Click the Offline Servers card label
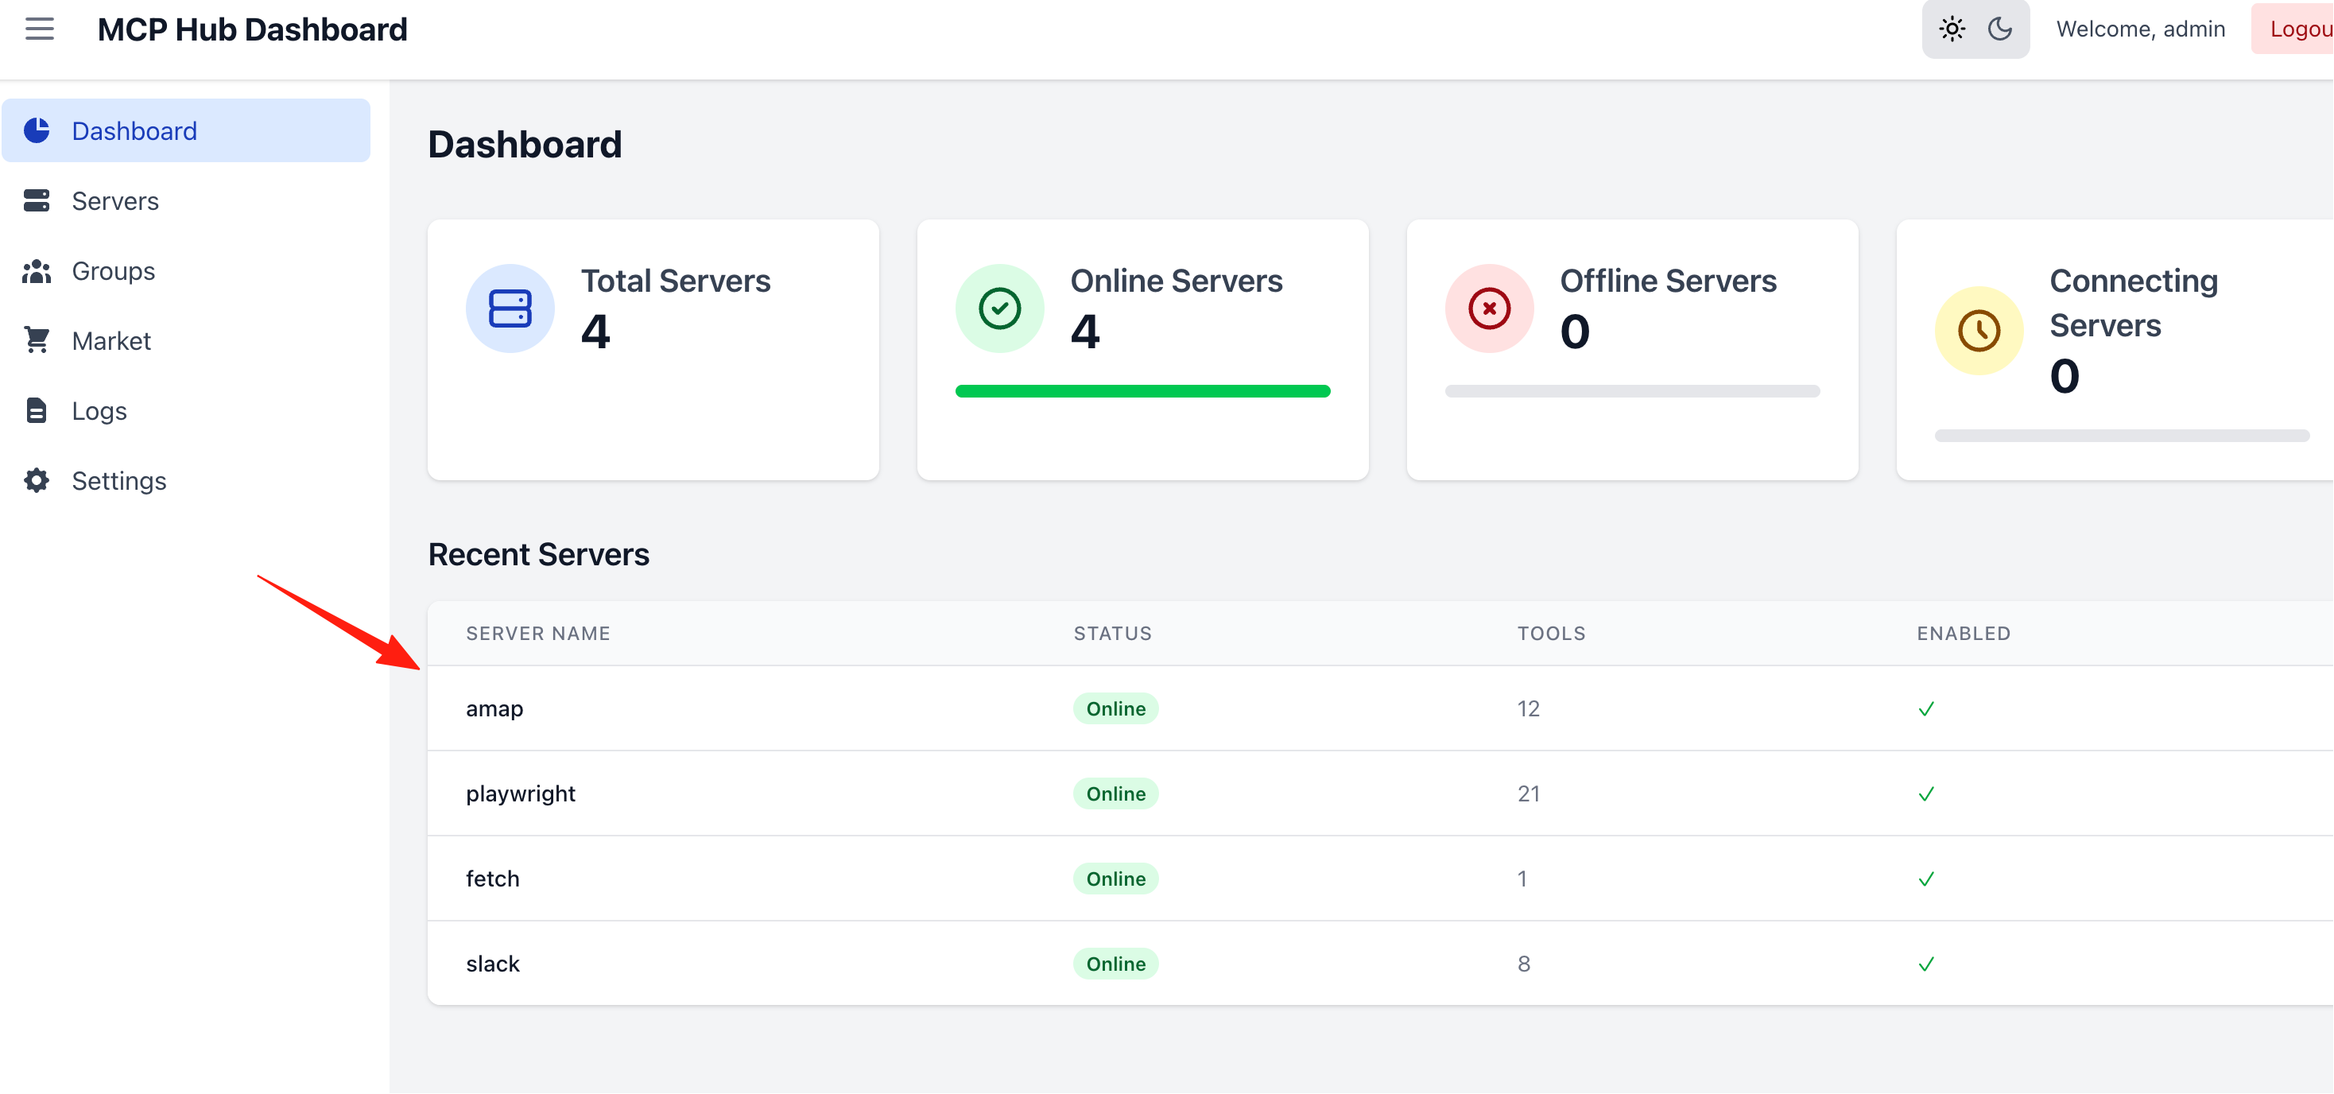The height and width of the screenshot is (1094, 2334). pyautogui.click(x=1668, y=281)
